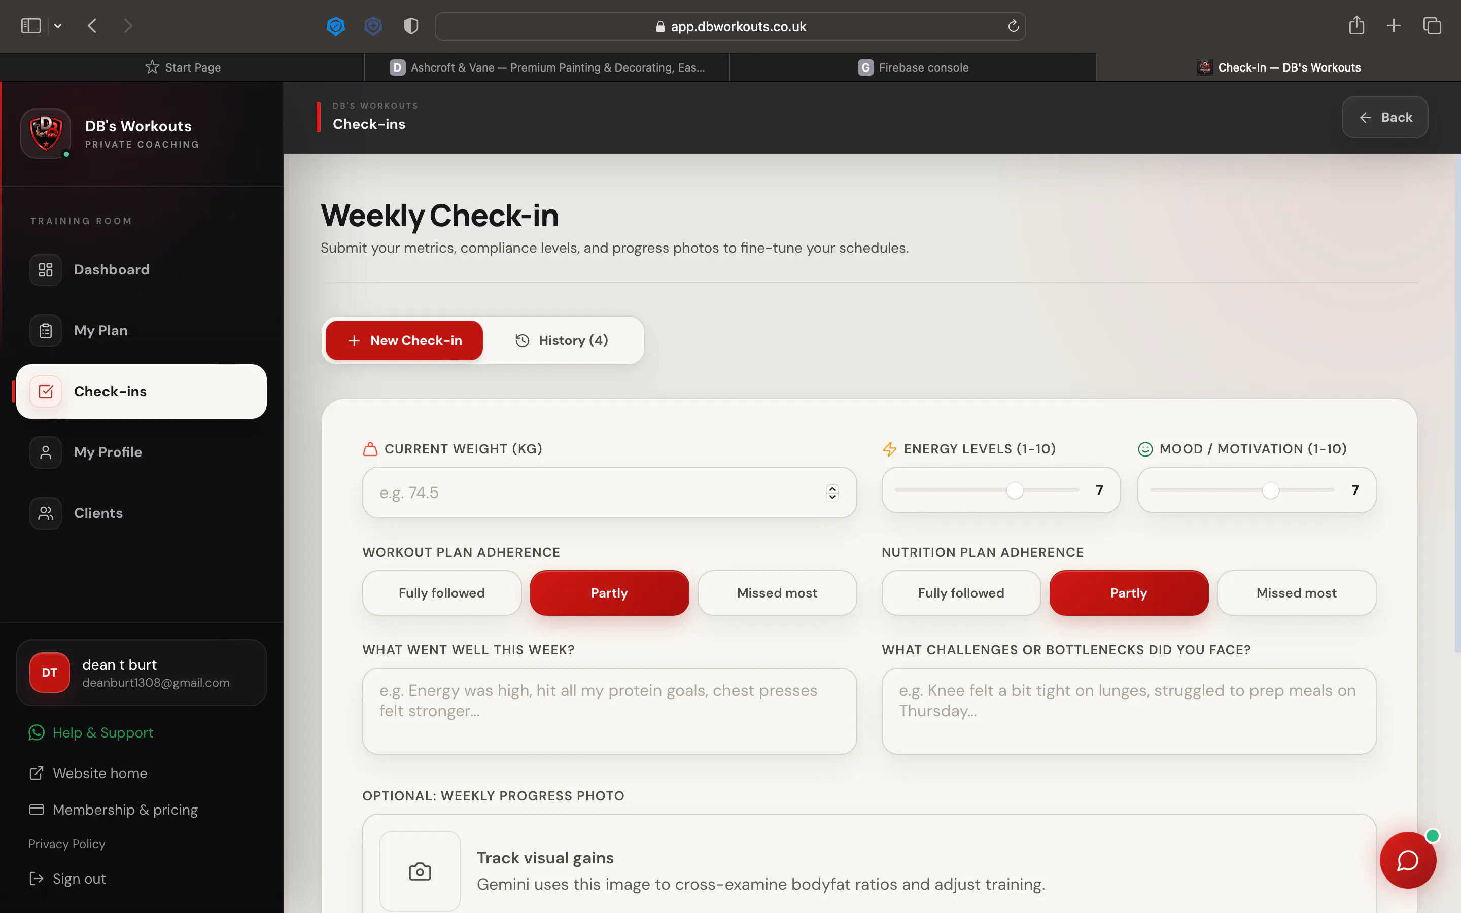Show the tab overview icon

(1432, 26)
